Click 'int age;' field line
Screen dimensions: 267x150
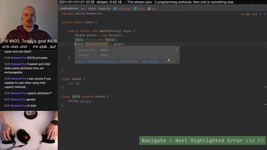[75, 83]
